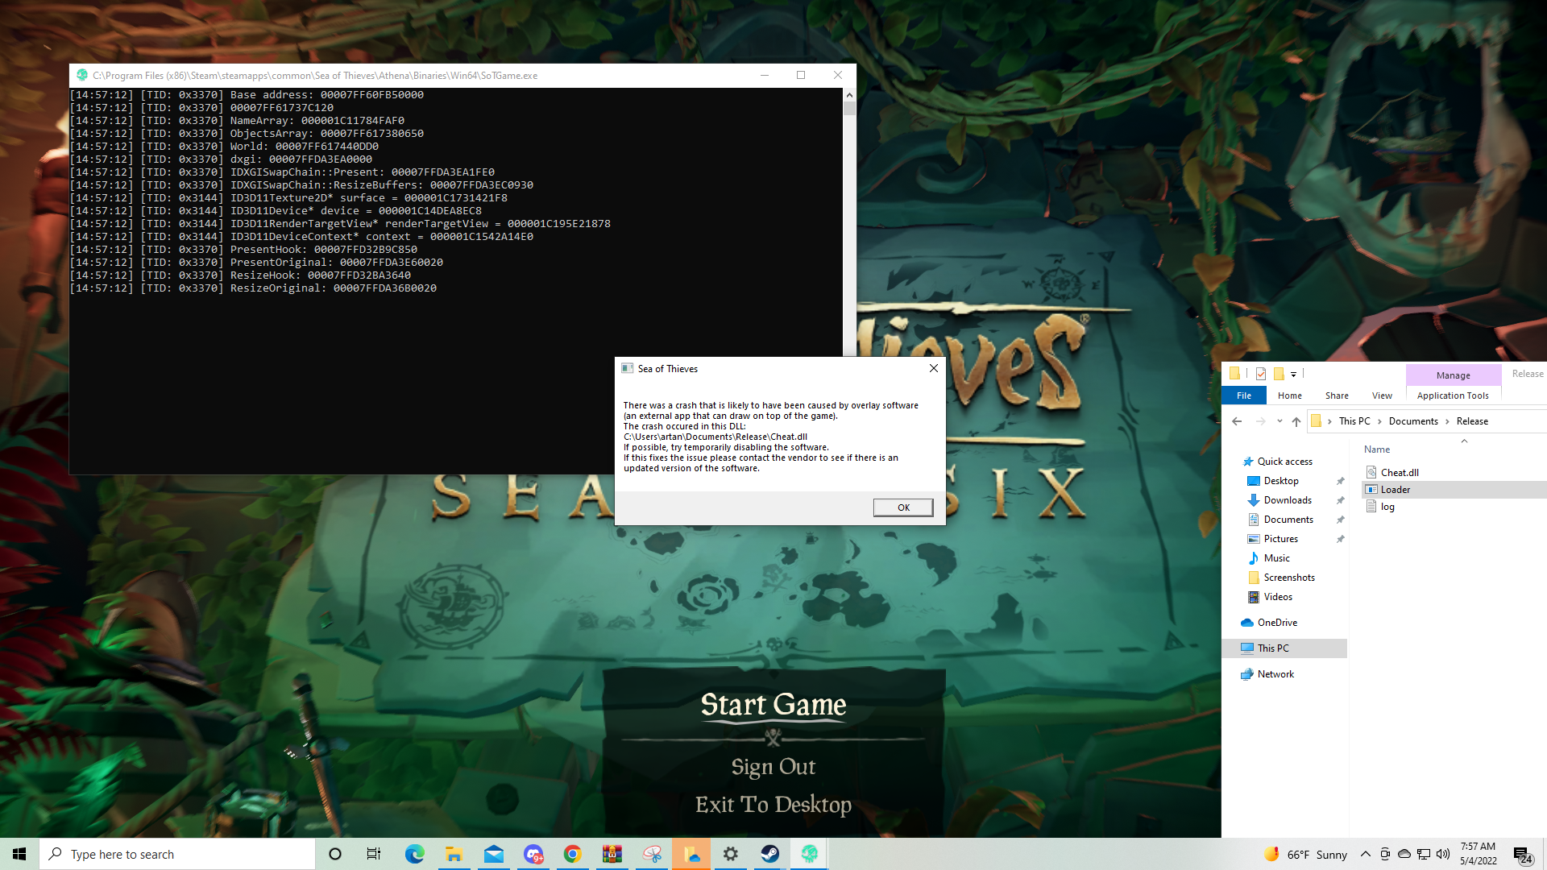Open the Application Tools ribbon tab

(x=1453, y=396)
